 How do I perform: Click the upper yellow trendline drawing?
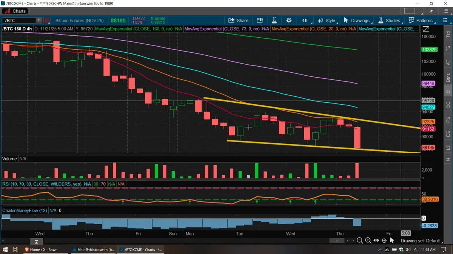[312, 112]
